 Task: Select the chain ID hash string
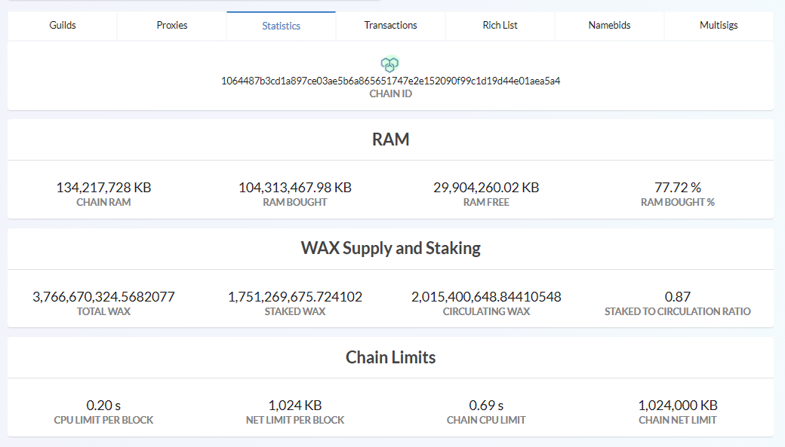(x=390, y=81)
